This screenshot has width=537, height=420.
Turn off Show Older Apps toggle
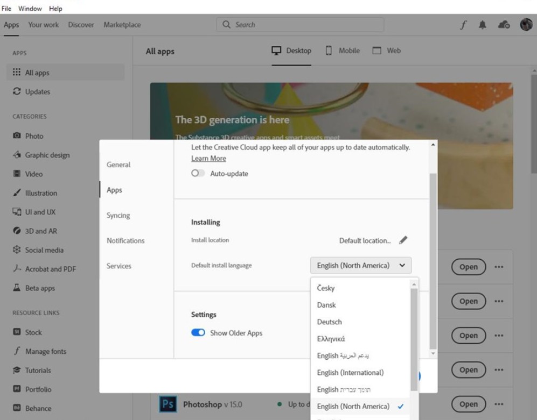coord(198,332)
